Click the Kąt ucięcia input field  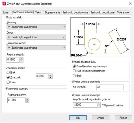(x=110, y=87)
